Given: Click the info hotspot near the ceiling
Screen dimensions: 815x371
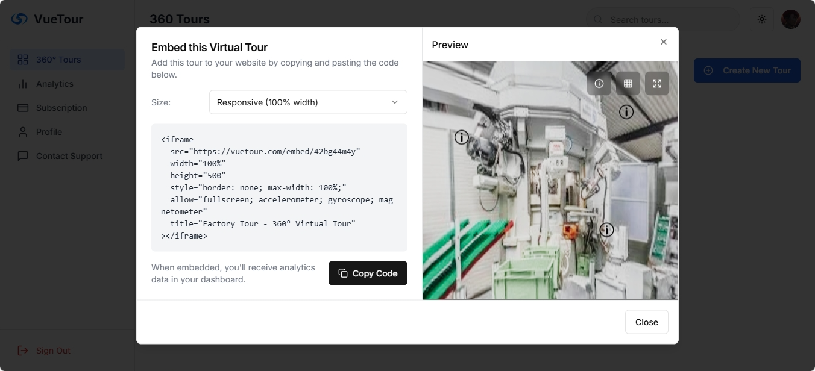Looking at the screenshot, I should point(626,111).
